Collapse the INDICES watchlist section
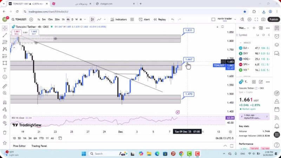 (240, 42)
